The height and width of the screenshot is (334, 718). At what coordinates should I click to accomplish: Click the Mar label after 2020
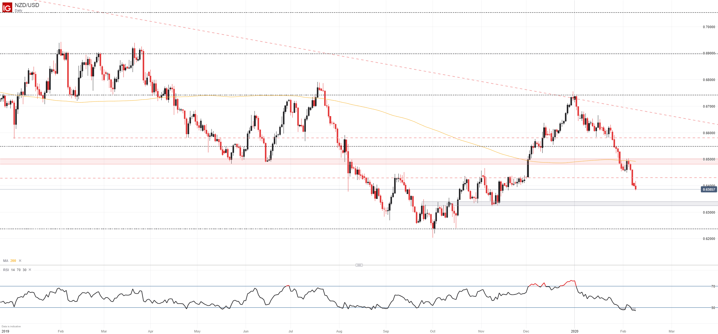(x=672, y=331)
